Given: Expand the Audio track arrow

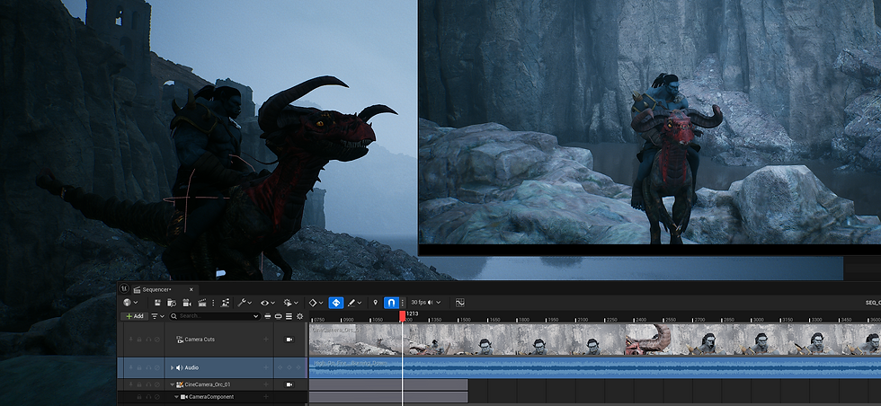Looking at the screenshot, I should 171,367.
